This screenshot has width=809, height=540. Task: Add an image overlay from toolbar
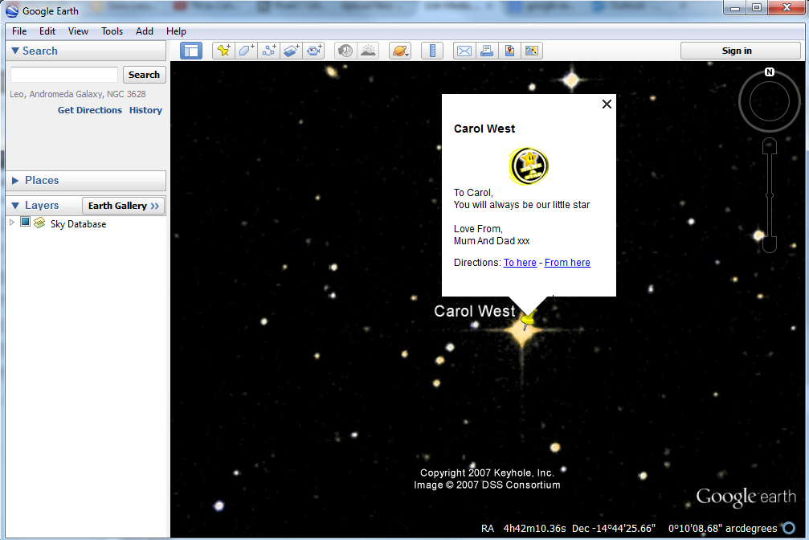coord(292,51)
